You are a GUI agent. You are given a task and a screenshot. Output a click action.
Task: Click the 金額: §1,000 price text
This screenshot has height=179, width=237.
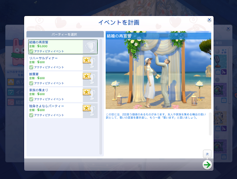click(38, 46)
